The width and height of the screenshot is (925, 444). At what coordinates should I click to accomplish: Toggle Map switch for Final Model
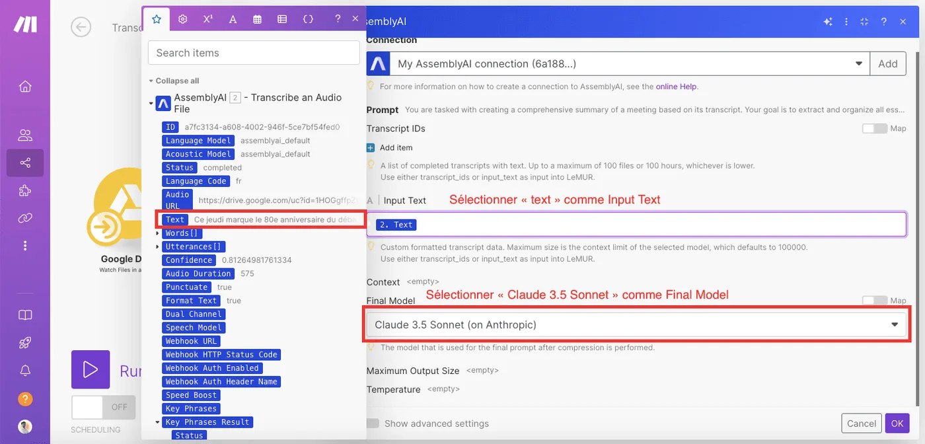(x=874, y=301)
